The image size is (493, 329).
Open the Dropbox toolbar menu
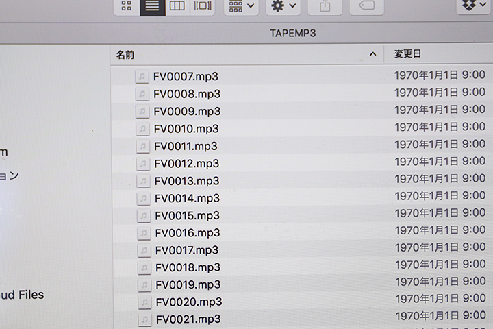(x=475, y=5)
